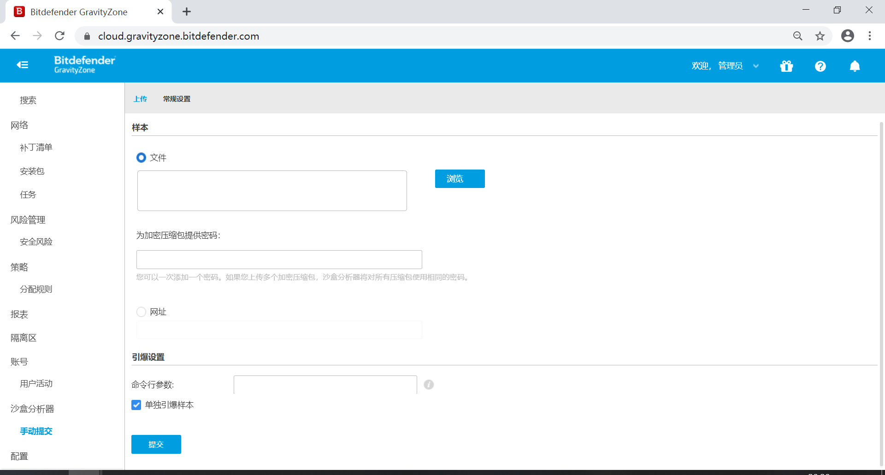Switch to the 上传 tab
Viewport: 885px width, 475px height.
(x=140, y=99)
